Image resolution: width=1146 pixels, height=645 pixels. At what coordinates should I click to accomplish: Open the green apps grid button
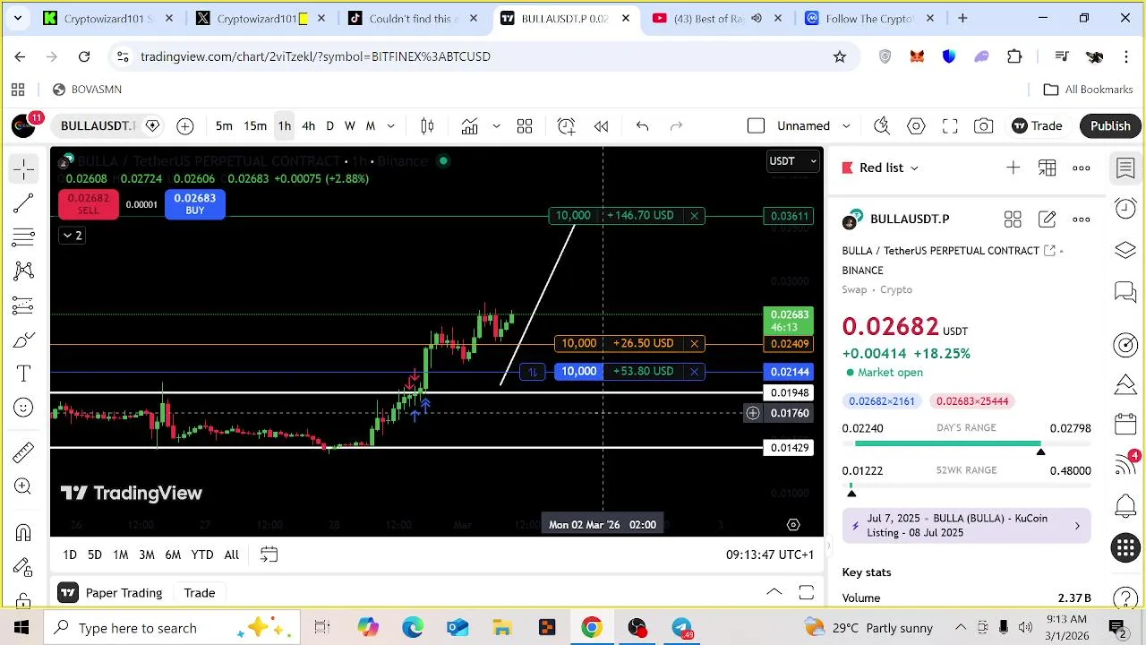[x=1125, y=548]
